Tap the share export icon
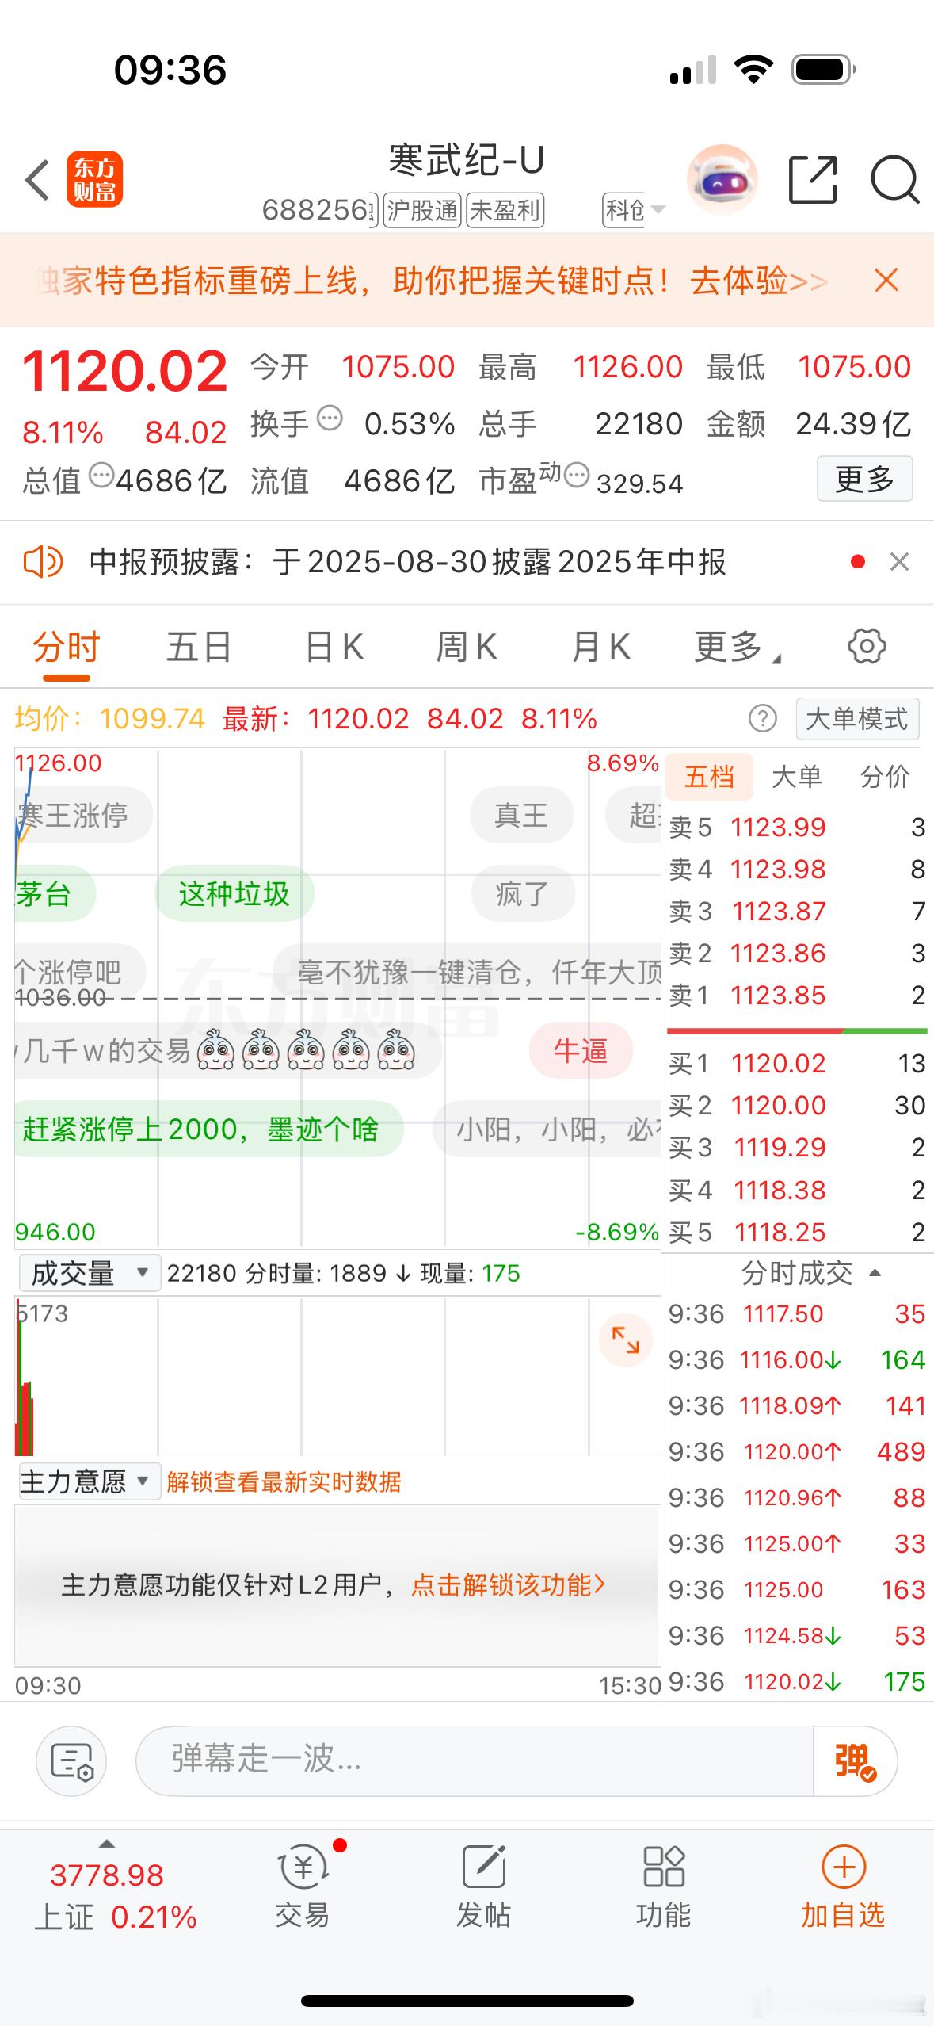The width and height of the screenshot is (934, 2026). [813, 180]
